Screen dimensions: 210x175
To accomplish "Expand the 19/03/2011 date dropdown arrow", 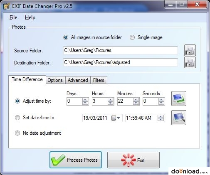I will (119, 118).
